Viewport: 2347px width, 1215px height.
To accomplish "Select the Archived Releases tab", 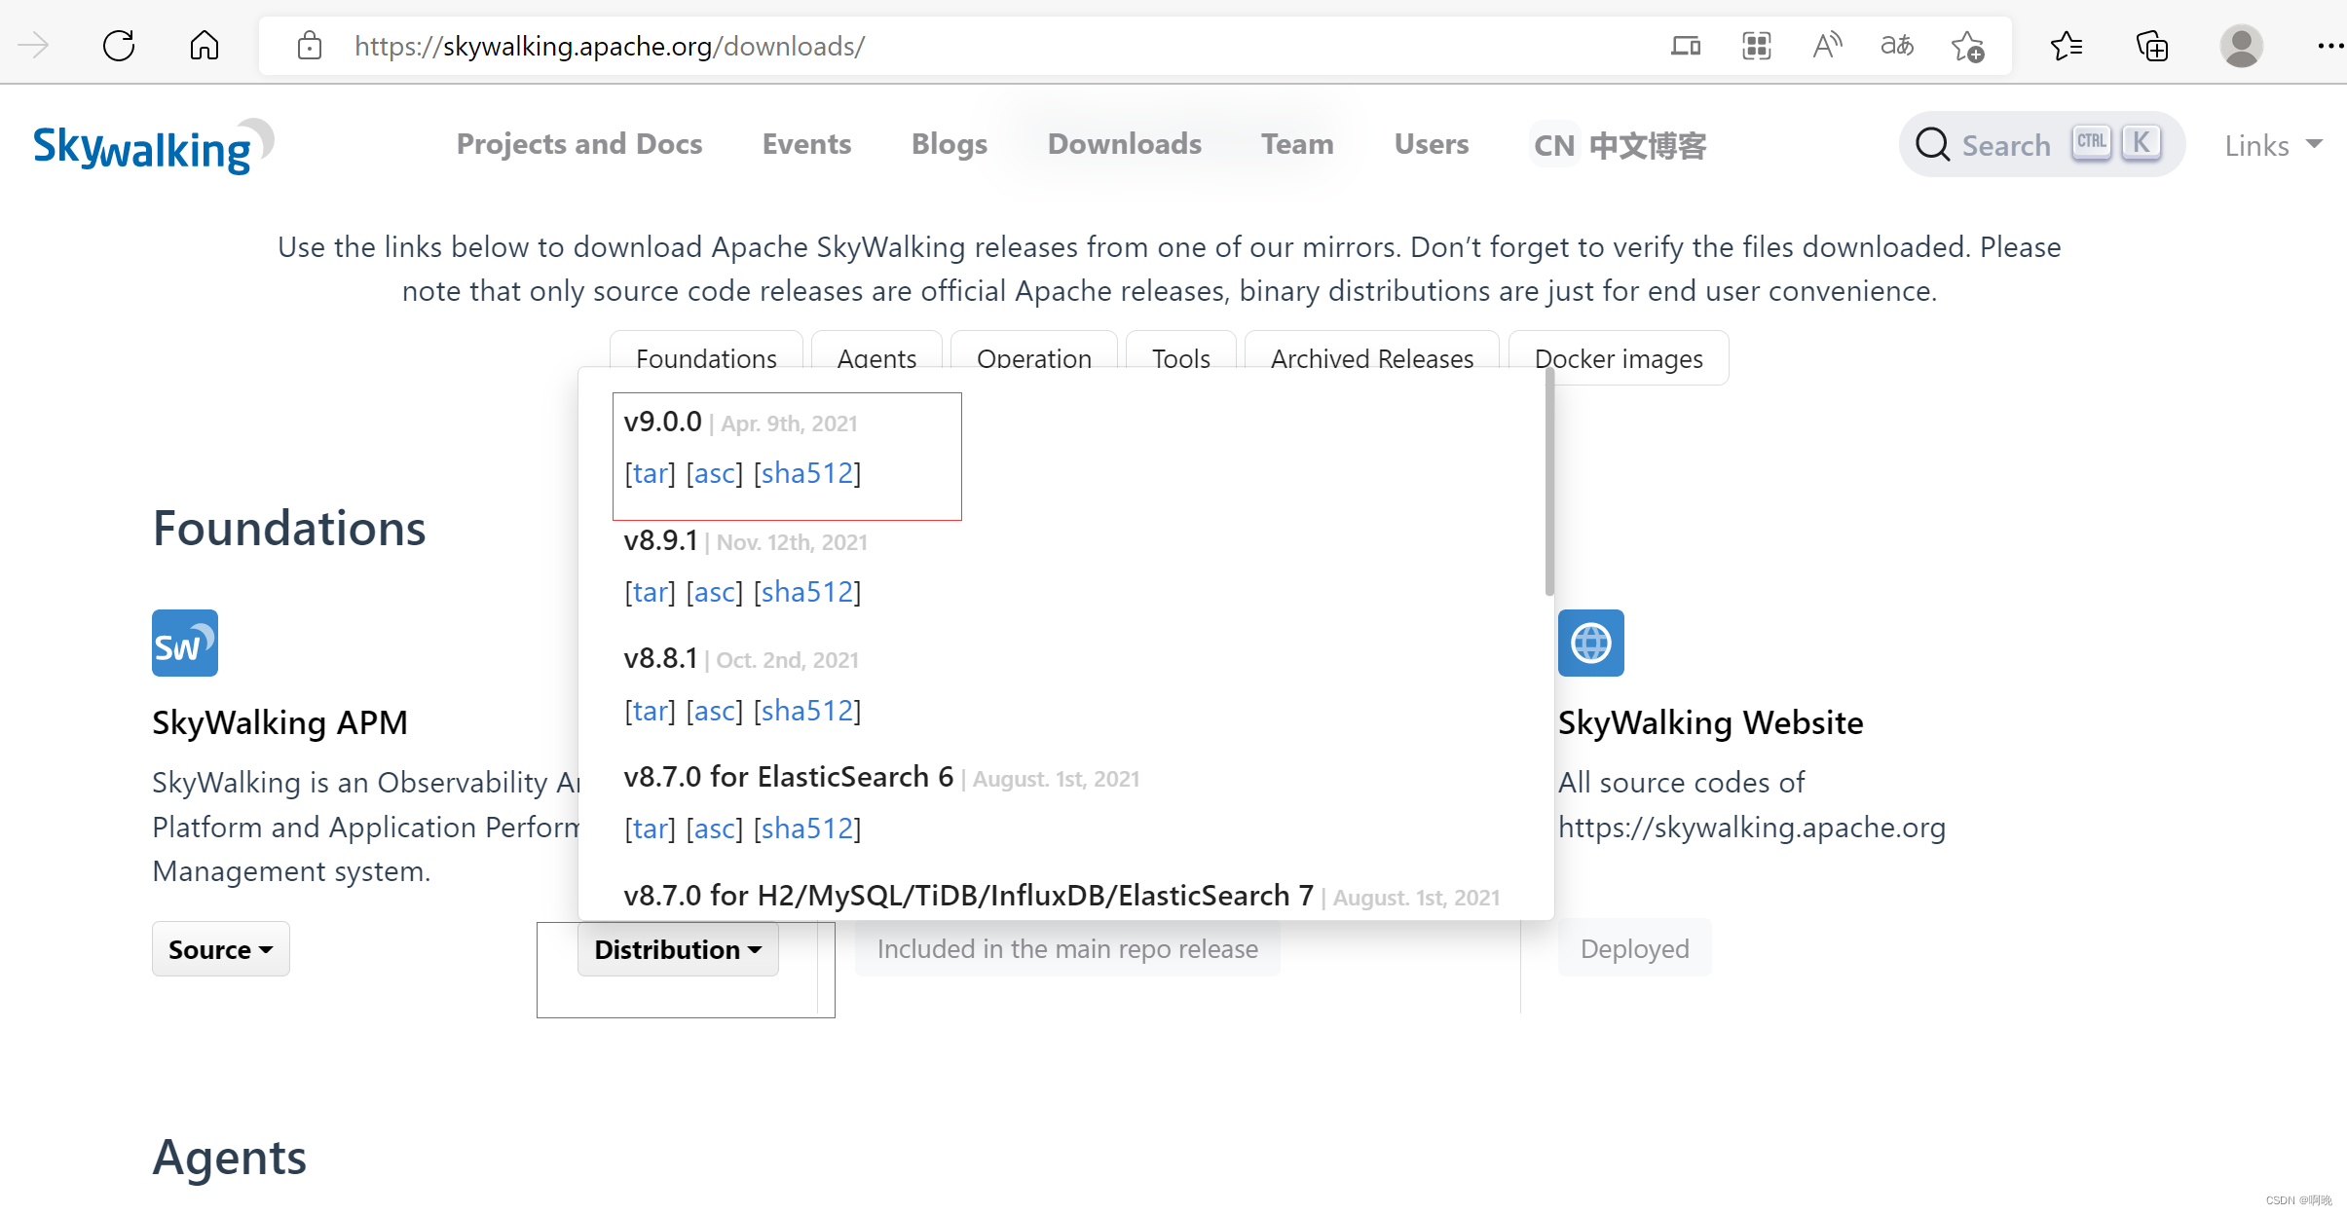I will 1370,358.
